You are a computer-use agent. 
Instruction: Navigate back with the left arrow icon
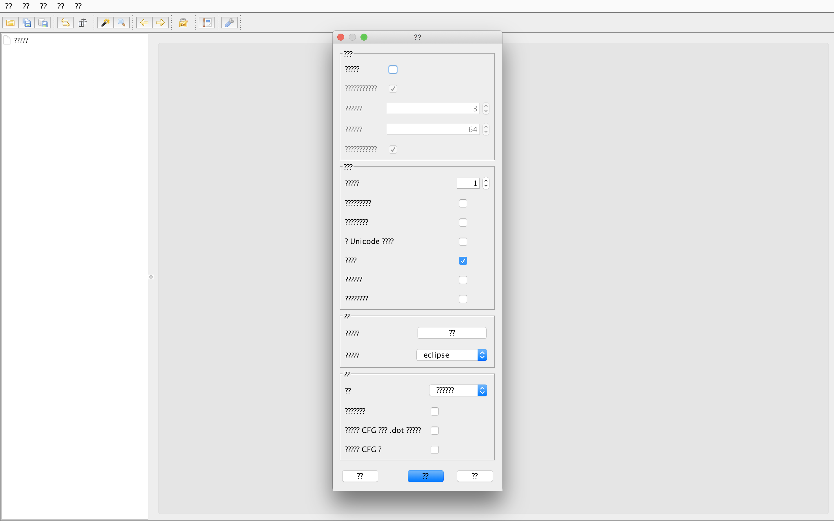(144, 22)
